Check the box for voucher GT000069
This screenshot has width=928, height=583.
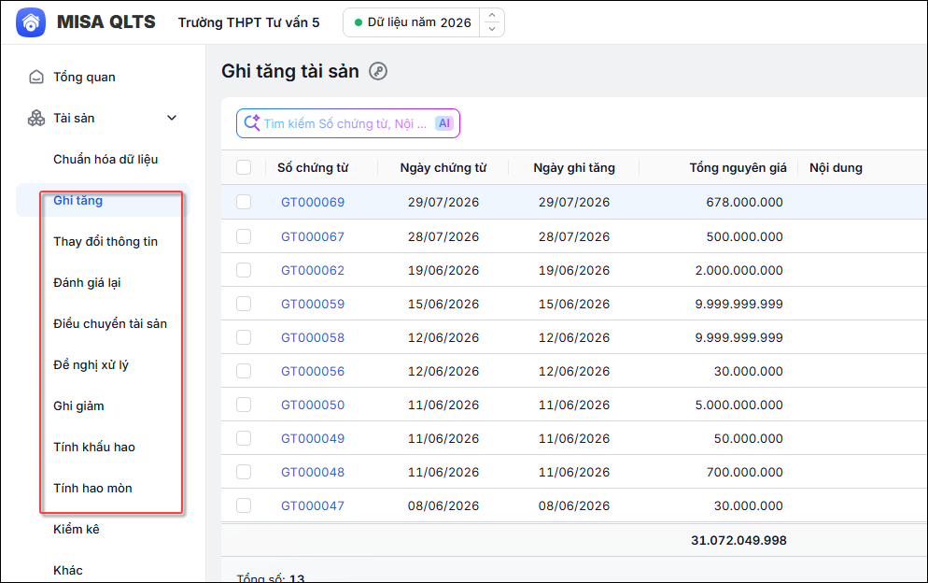(244, 202)
